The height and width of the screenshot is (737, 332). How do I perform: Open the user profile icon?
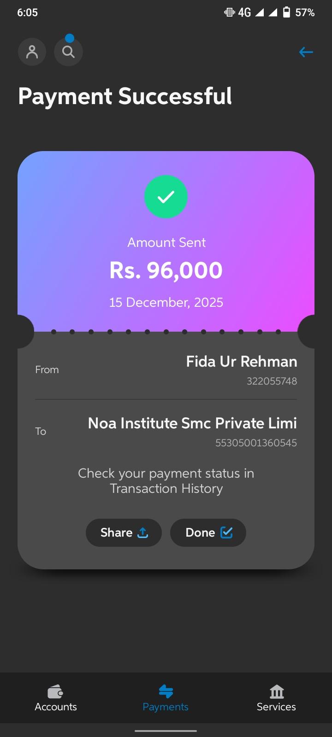coord(32,52)
